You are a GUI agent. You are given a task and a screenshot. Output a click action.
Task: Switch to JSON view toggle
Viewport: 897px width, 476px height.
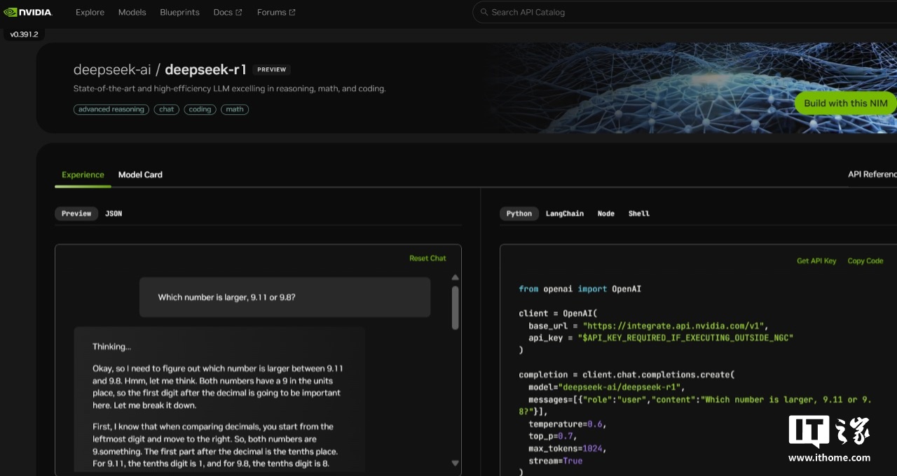tap(114, 213)
